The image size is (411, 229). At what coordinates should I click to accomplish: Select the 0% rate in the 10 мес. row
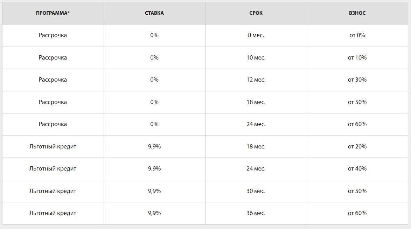(x=154, y=57)
